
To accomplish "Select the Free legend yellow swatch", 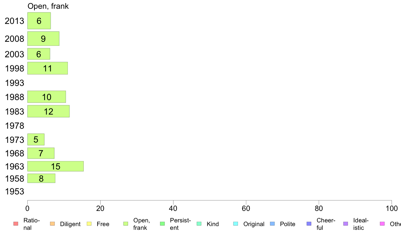I will coord(89,224).
